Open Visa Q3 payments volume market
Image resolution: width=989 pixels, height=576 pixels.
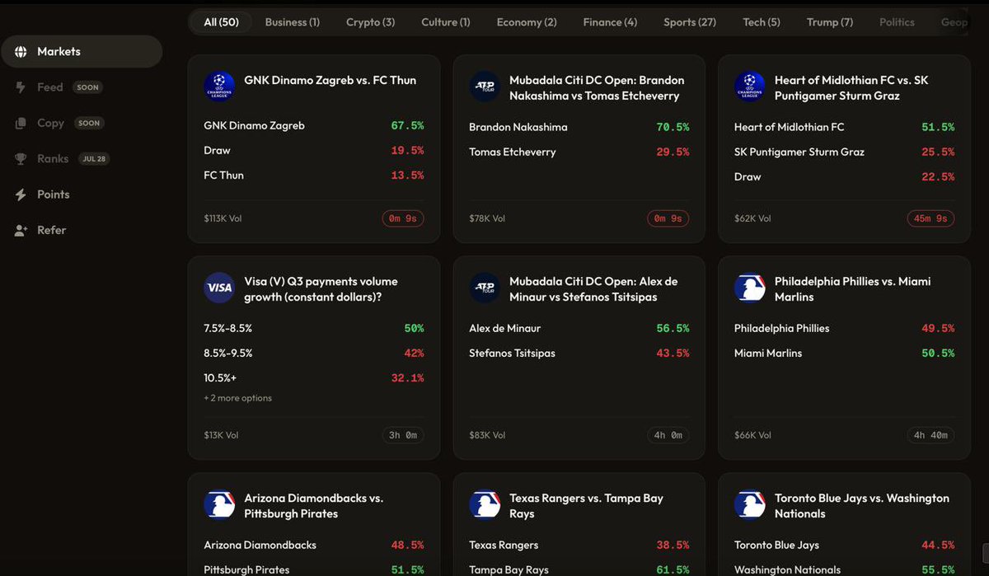(321, 288)
